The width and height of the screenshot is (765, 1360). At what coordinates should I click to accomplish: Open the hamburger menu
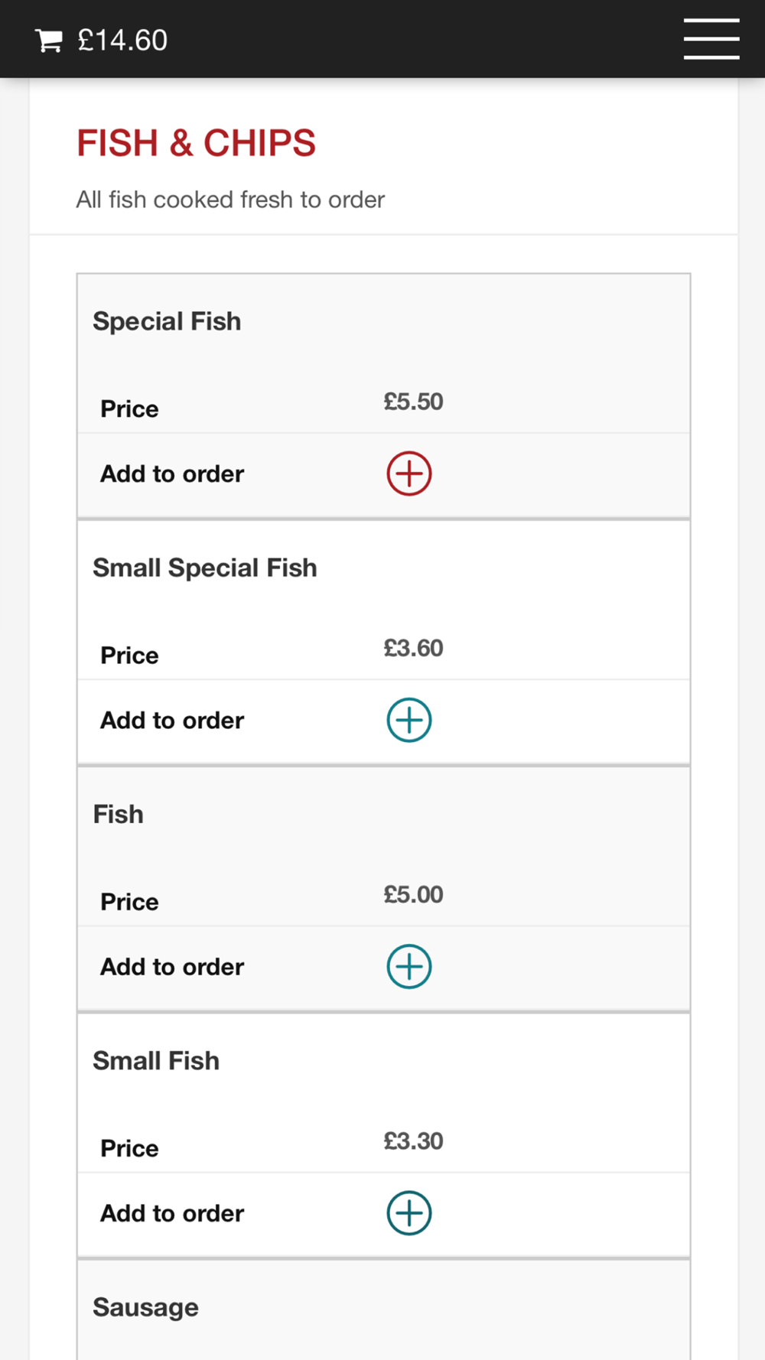(x=711, y=40)
